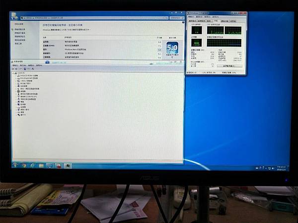This screenshot has width=298, height=223.
Task: Collapse the computer root node in device tree
Action: 13,73
